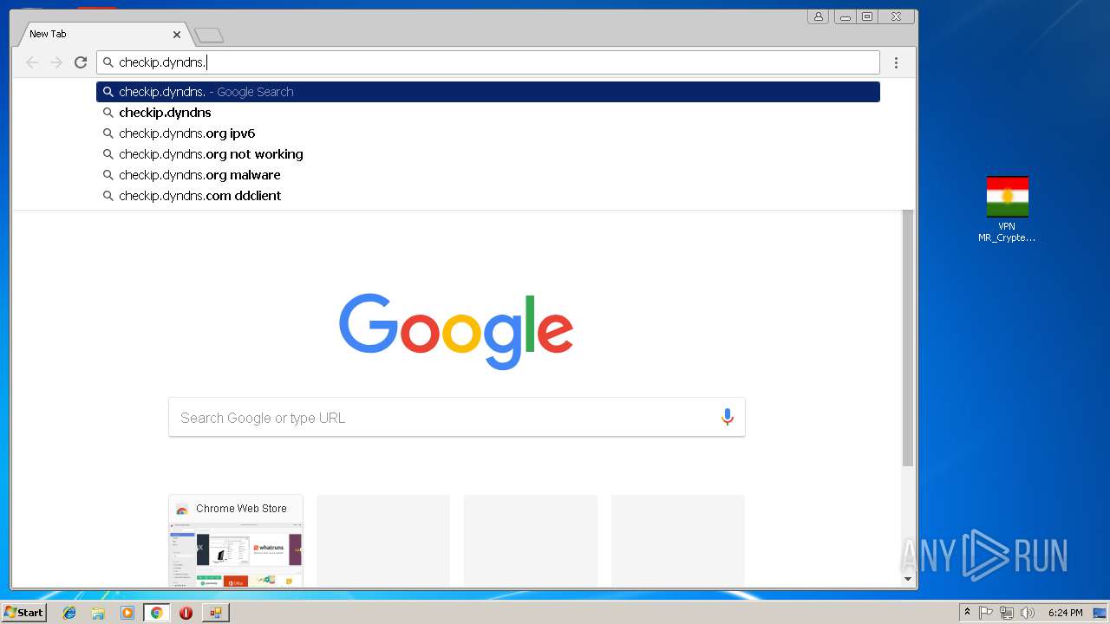Image resolution: width=1110 pixels, height=624 pixels.
Task: Choose 'checkip.dyndns' suggestion
Action: point(488,113)
